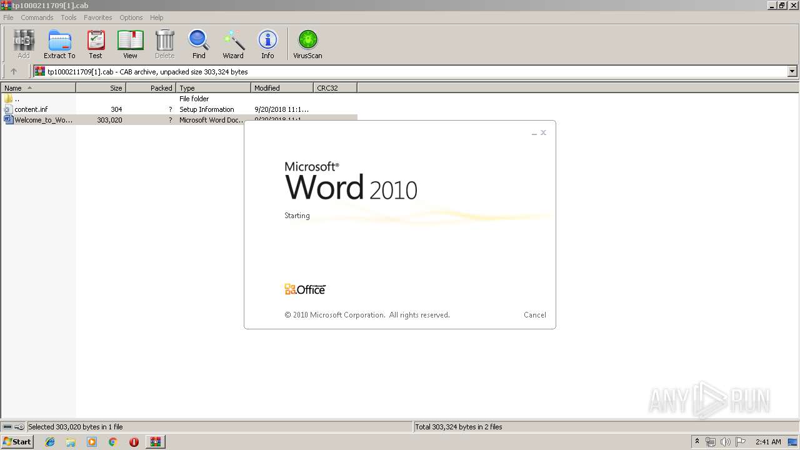Sort by Modified column header
800x450 pixels.
coord(282,88)
